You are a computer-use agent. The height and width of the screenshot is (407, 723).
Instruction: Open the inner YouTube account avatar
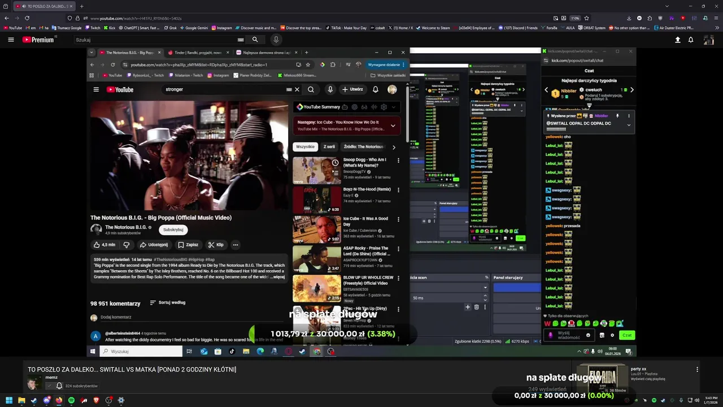392,89
